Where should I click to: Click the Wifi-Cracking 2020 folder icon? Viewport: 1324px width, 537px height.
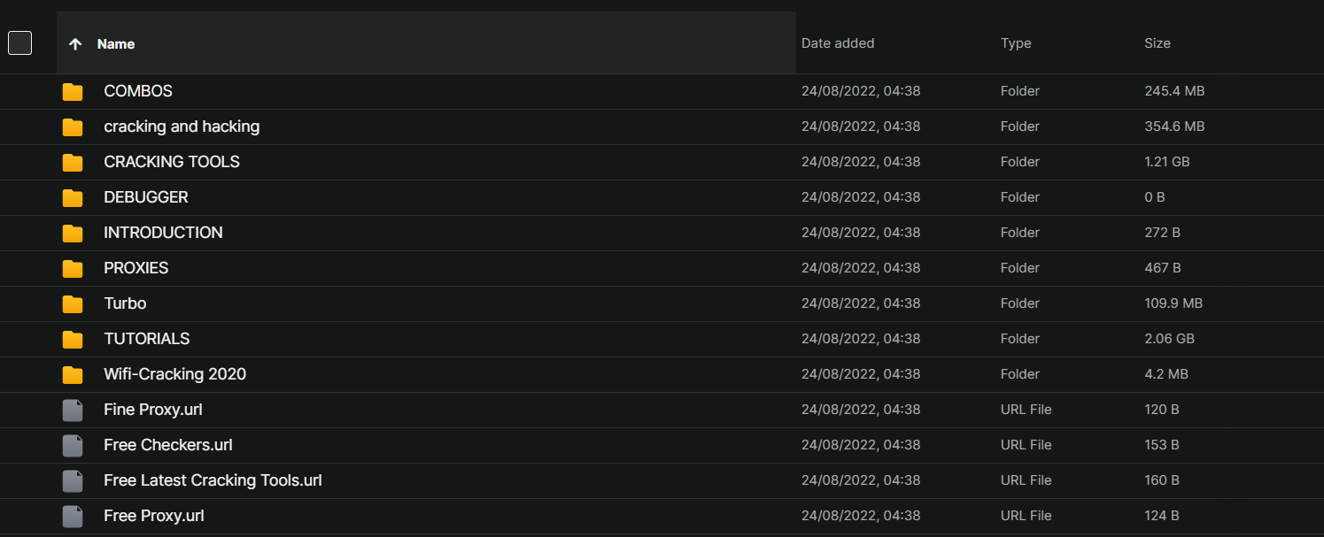tap(73, 375)
